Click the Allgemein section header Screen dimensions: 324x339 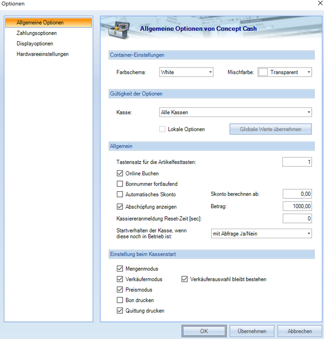[x=211, y=146]
